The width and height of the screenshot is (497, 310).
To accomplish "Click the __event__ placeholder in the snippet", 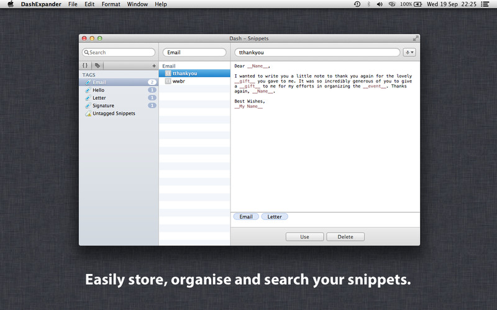I will coord(375,86).
